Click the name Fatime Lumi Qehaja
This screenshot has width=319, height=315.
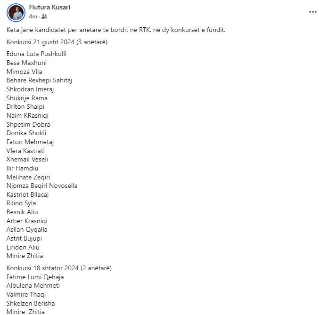coord(35,277)
